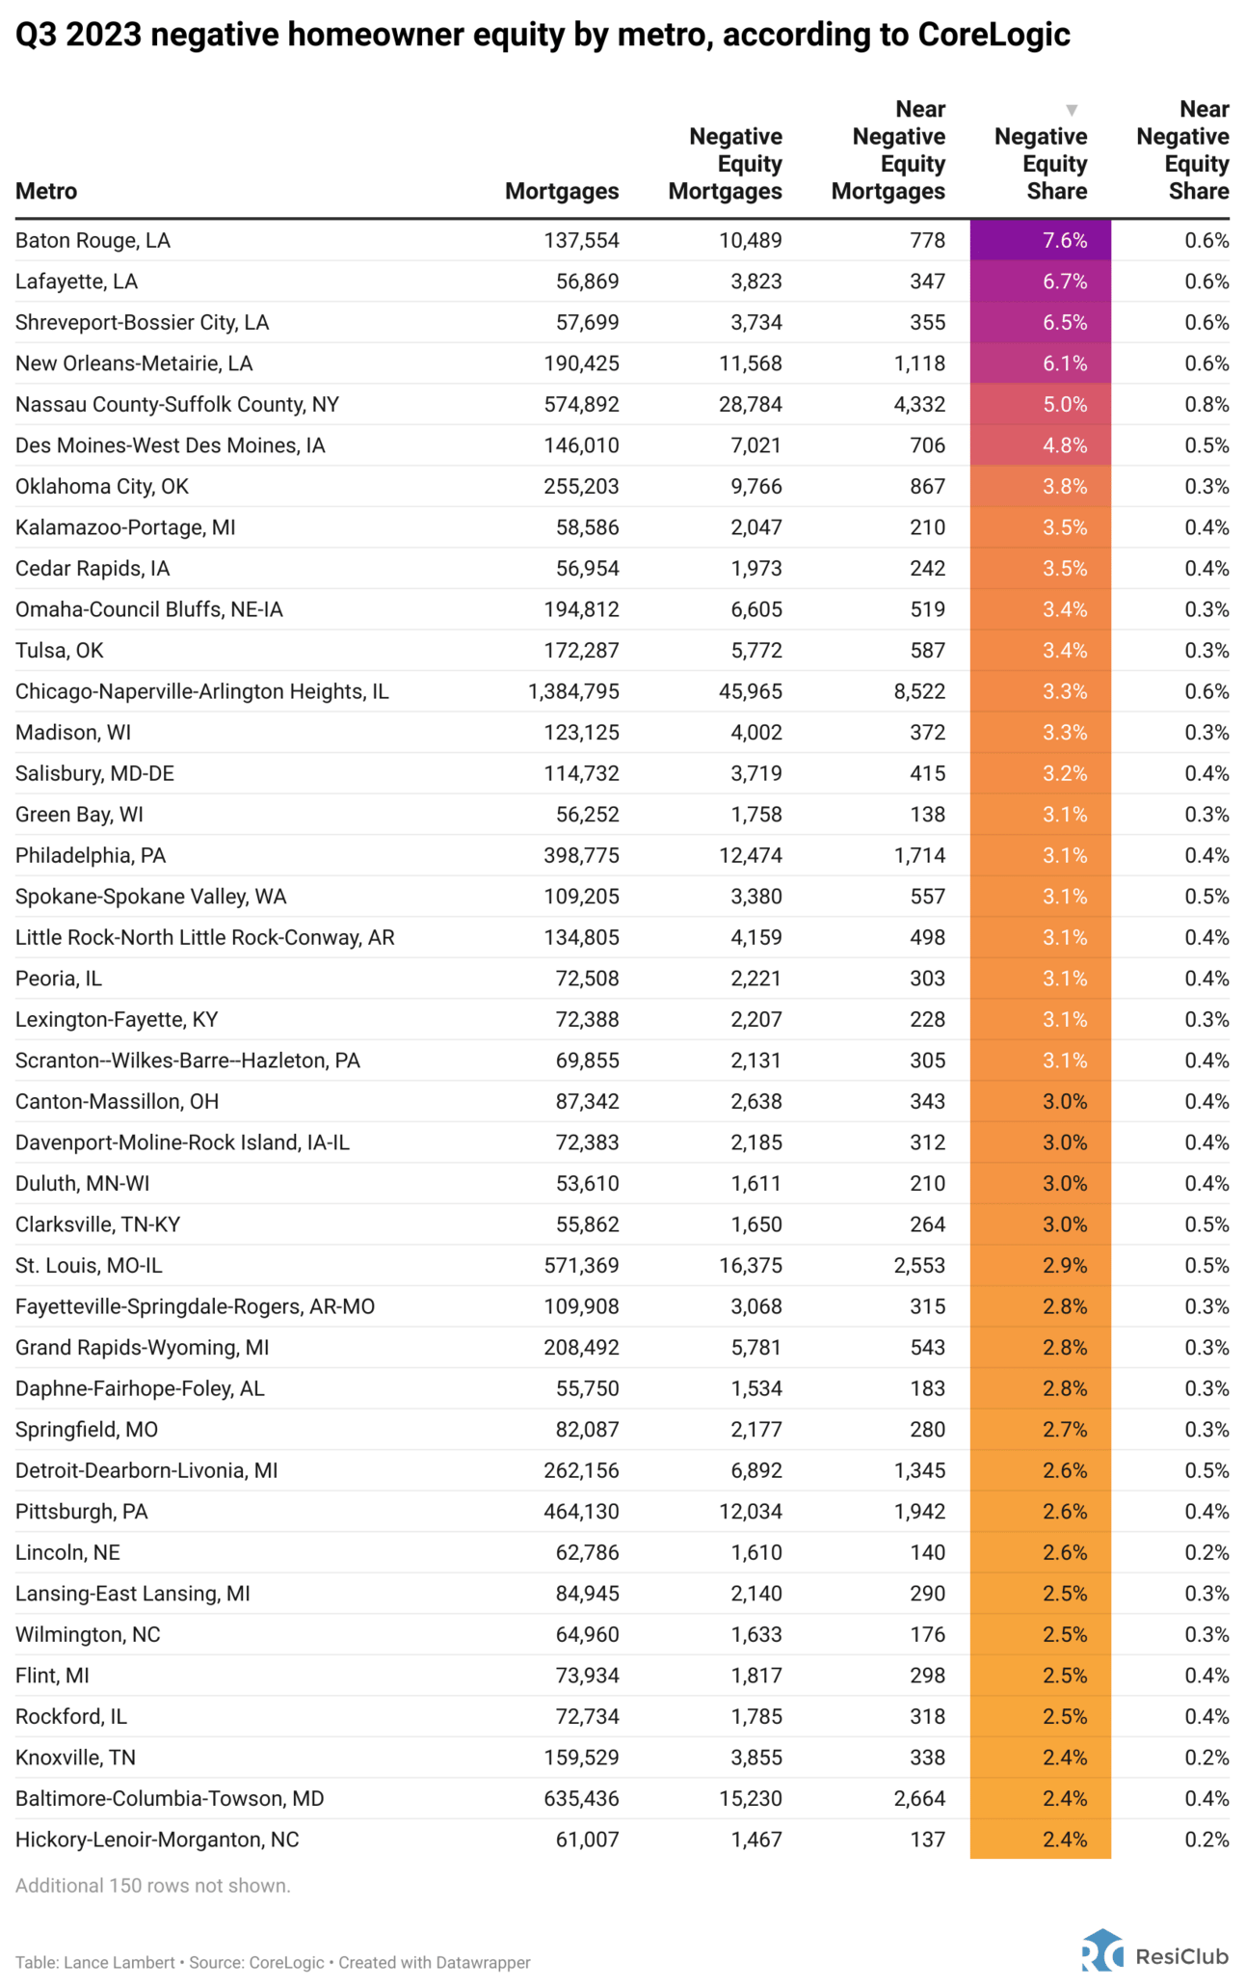
Task: Click the ResiClub brand text
Action: (x=1181, y=1955)
